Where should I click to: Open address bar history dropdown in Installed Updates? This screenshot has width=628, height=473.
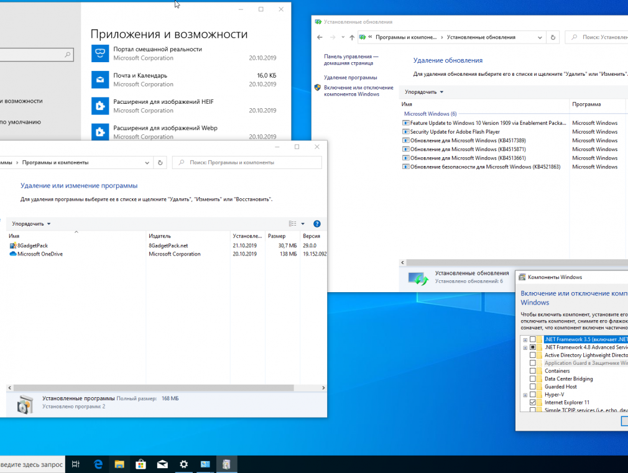point(540,37)
